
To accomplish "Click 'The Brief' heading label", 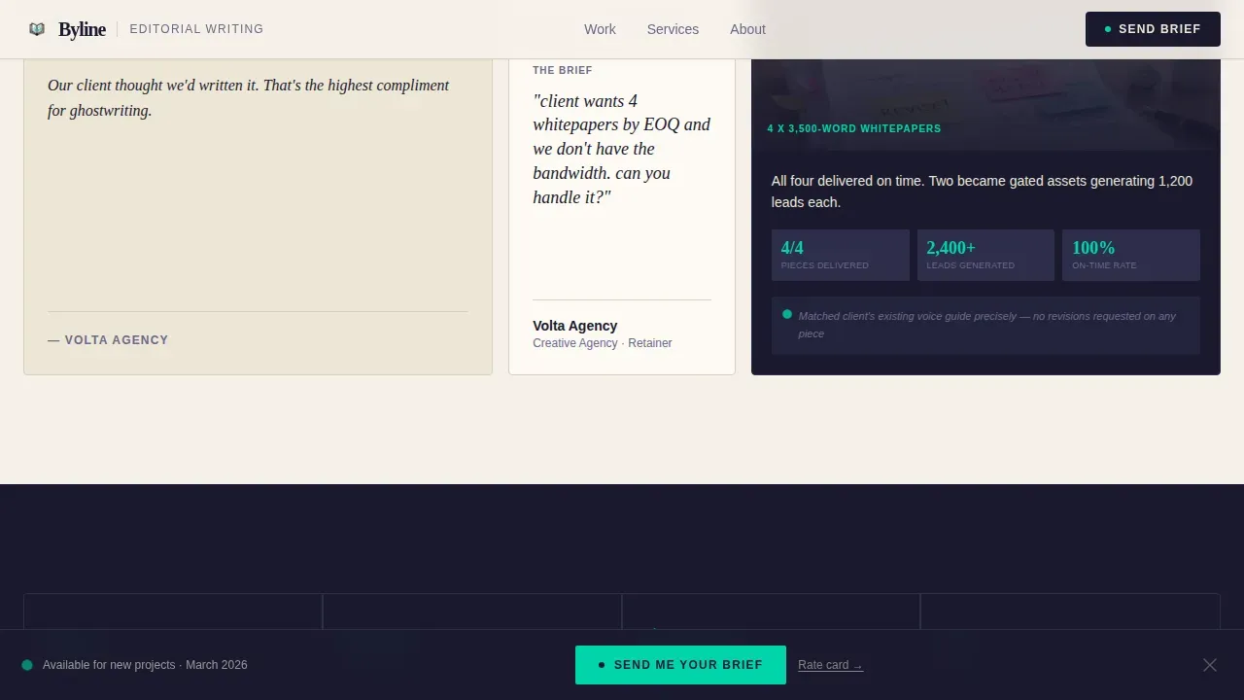I will [x=562, y=70].
